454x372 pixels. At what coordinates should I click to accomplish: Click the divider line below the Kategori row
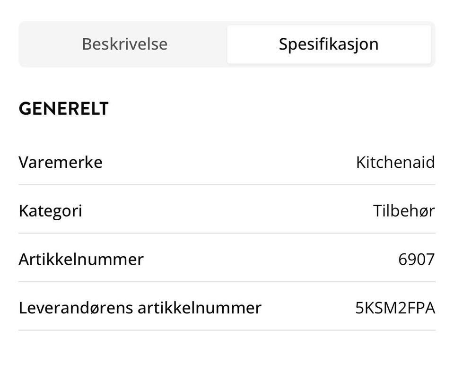point(227,233)
